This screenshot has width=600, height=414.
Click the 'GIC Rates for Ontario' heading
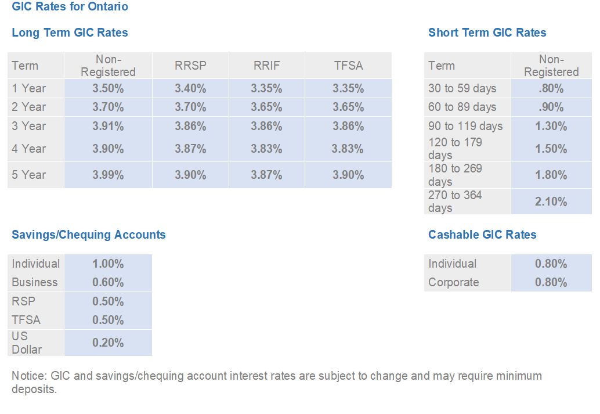click(70, 7)
